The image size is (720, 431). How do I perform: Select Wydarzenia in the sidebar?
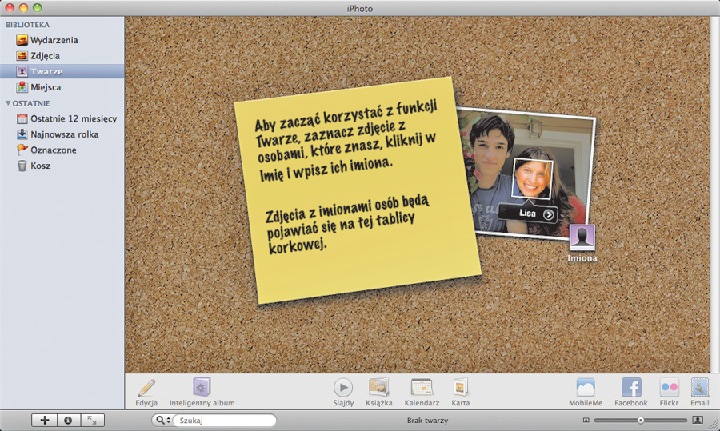(54, 40)
